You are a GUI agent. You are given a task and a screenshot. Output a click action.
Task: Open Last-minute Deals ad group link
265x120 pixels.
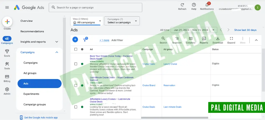(x=172, y=107)
